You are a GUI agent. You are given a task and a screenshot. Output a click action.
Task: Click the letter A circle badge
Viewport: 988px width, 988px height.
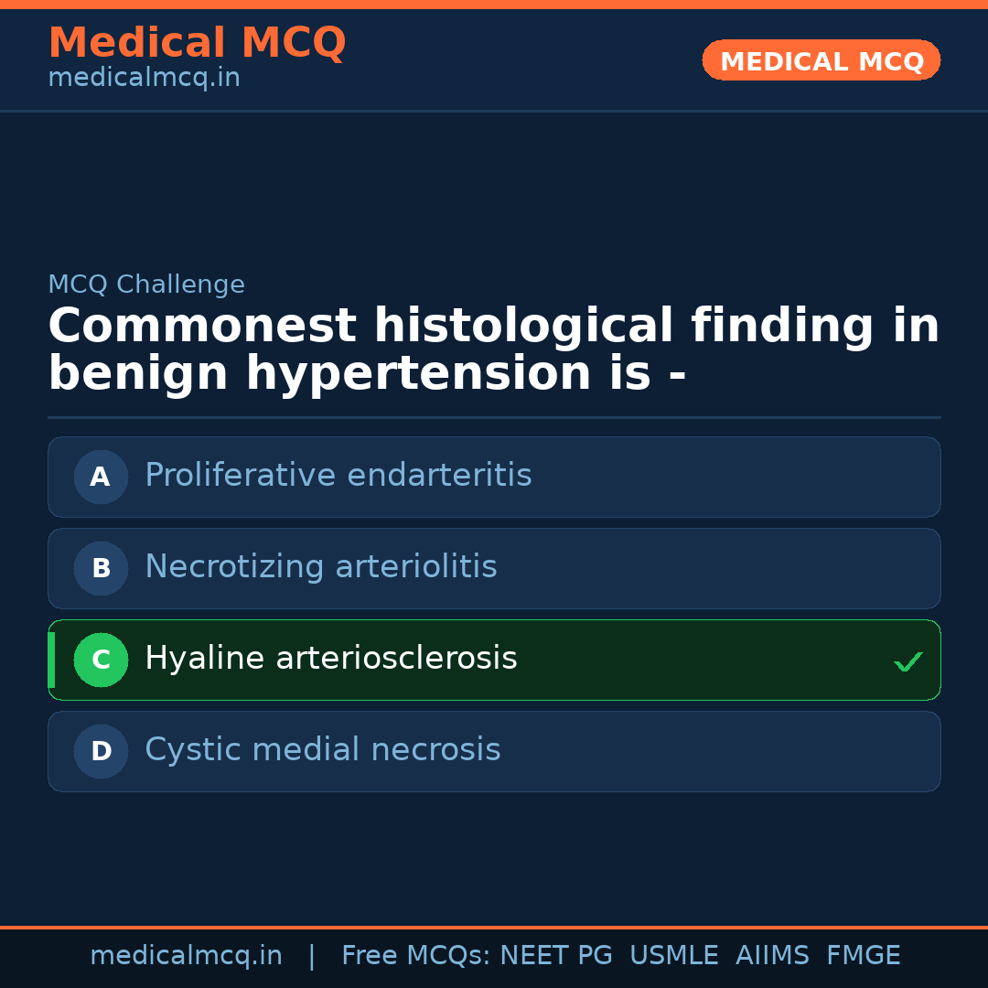[x=101, y=477]
